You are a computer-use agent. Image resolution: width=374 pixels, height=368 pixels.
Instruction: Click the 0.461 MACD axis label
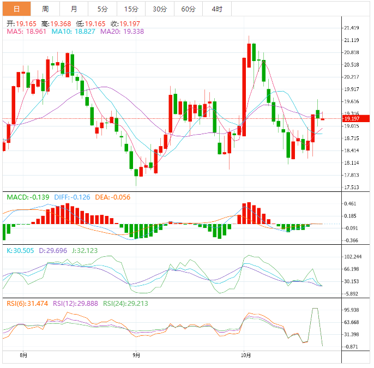click(x=350, y=204)
